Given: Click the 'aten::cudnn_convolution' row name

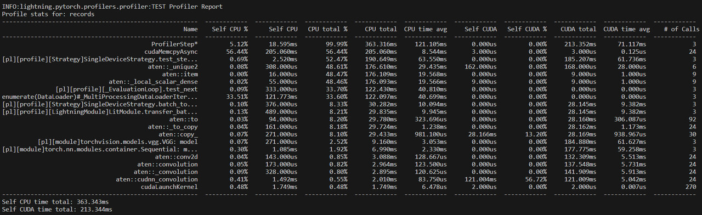Looking at the screenshot, I should (157, 179).
